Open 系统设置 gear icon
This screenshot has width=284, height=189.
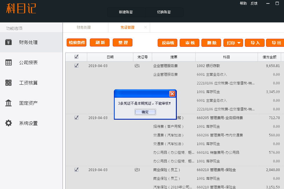point(9,123)
